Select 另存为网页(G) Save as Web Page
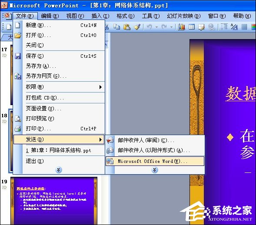Screen dimensions: 256x225 [x=59, y=76]
